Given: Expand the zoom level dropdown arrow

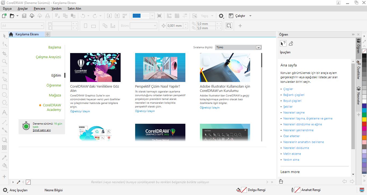Looking at the screenshot, I should (x=152, y=16).
